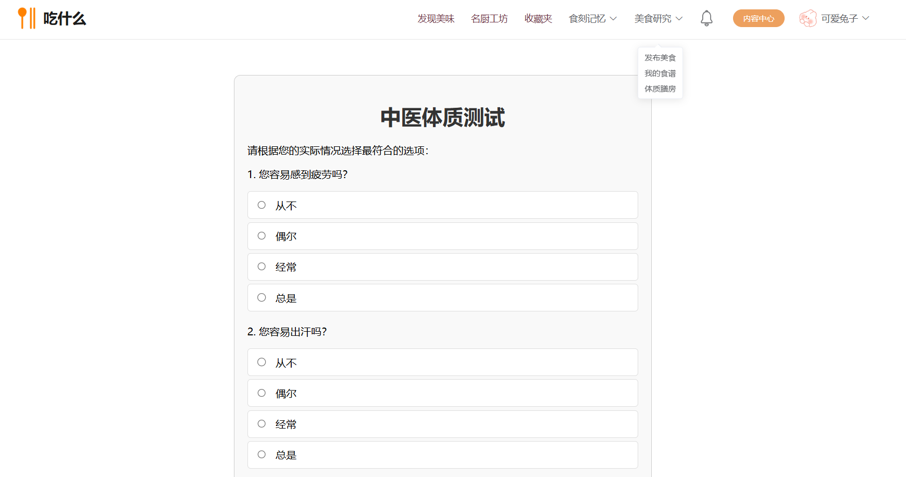Viewport: 906px width, 477px height.
Task: Click the 内容中心 button
Action: pos(759,18)
